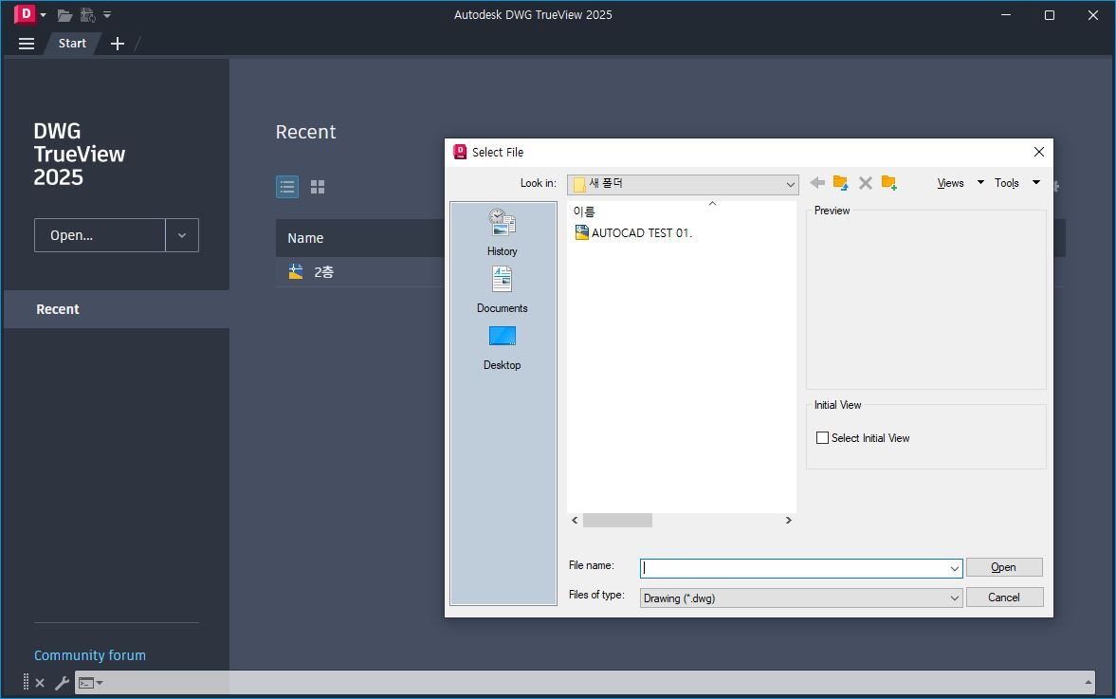Expand the File name dropdown arrow
Screen dimensions: 1116x699
pos(955,568)
